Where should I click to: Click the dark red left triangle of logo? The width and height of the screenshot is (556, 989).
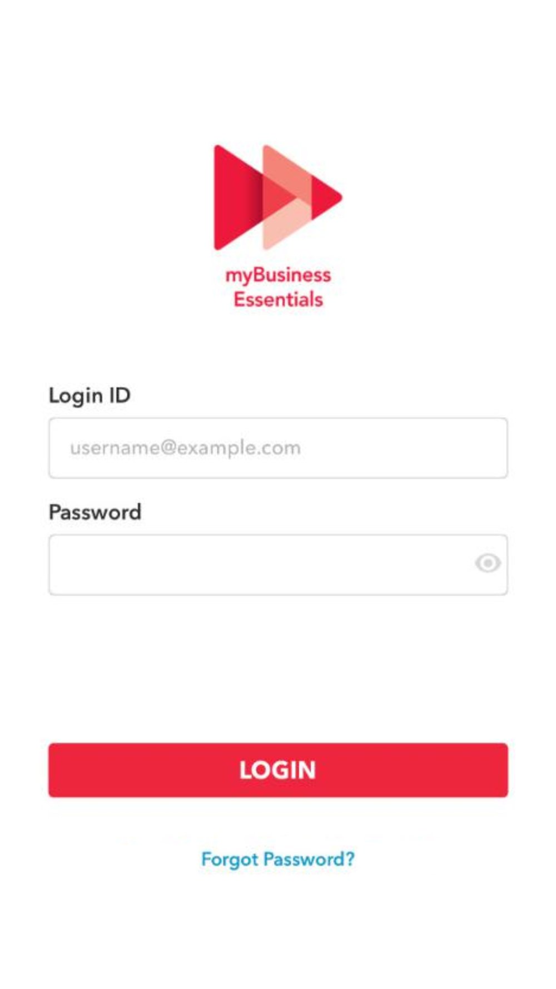236,197
